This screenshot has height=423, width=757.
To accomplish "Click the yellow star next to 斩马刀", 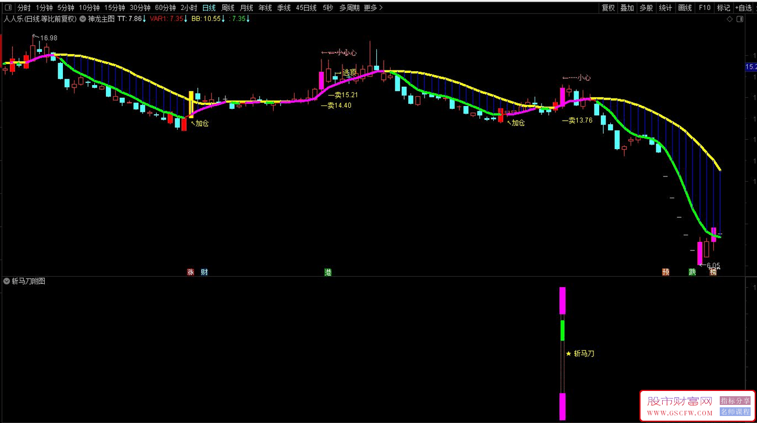I will 569,353.
